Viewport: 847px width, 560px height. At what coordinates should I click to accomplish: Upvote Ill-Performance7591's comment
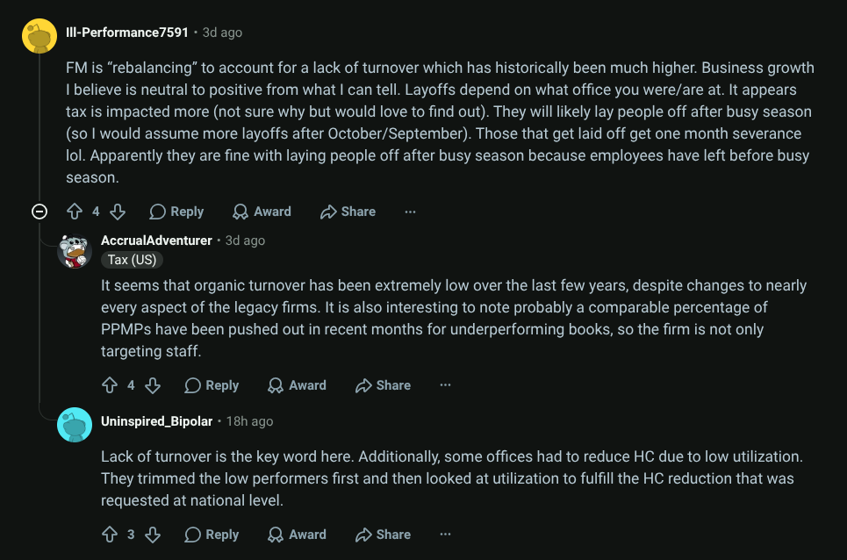click(75, 212)
